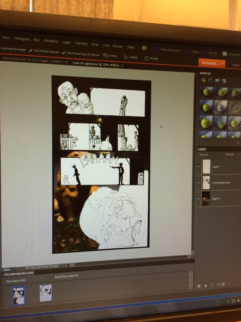Toggle visibility of ryska polisen.psd layer
This screenshot has width=241, height=322.
point(199,182)
